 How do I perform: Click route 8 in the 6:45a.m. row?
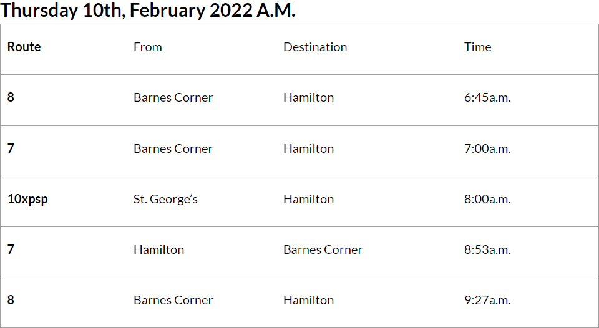pyautogui.click(x=11, y=98)
